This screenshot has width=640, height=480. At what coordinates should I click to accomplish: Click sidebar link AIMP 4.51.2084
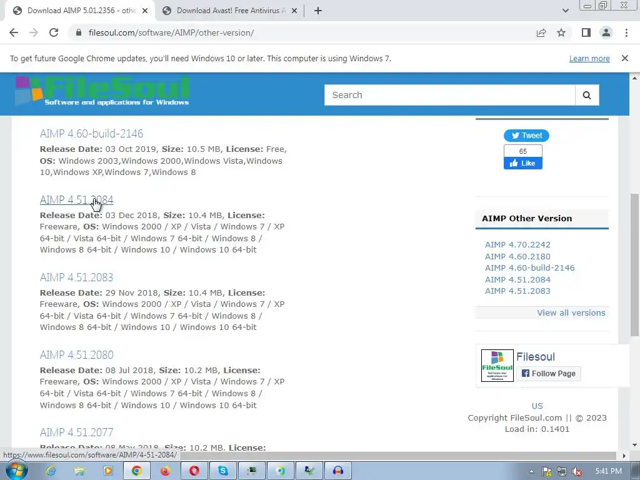coord(517,279)
